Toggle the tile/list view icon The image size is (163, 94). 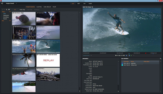(x=9, y=10)
